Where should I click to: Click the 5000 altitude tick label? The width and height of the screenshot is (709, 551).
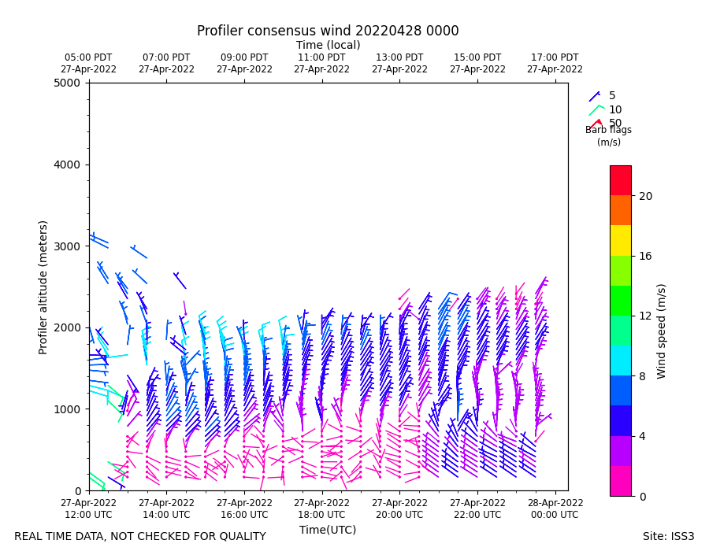coord(67,83)
